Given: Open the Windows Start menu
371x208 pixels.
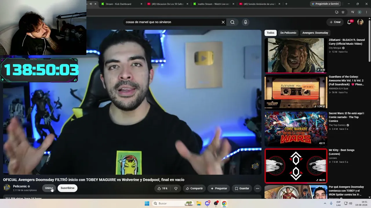Looking at the screenshot, I should point(147,203).
